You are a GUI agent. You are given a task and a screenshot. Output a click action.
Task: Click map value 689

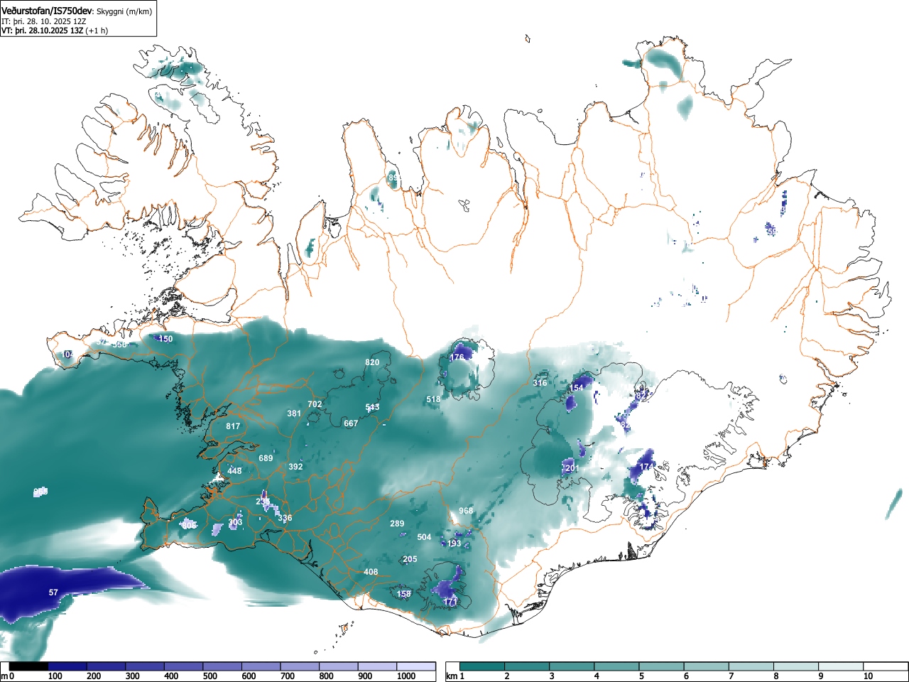[266, 458]
